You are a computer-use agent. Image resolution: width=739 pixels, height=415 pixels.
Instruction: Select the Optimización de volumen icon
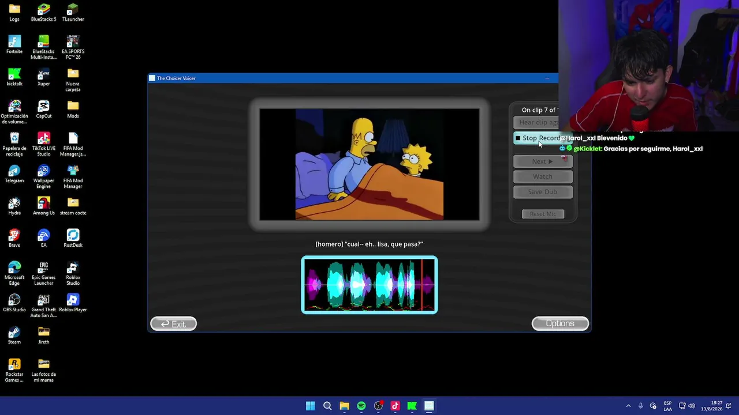[x=14, y=112]
